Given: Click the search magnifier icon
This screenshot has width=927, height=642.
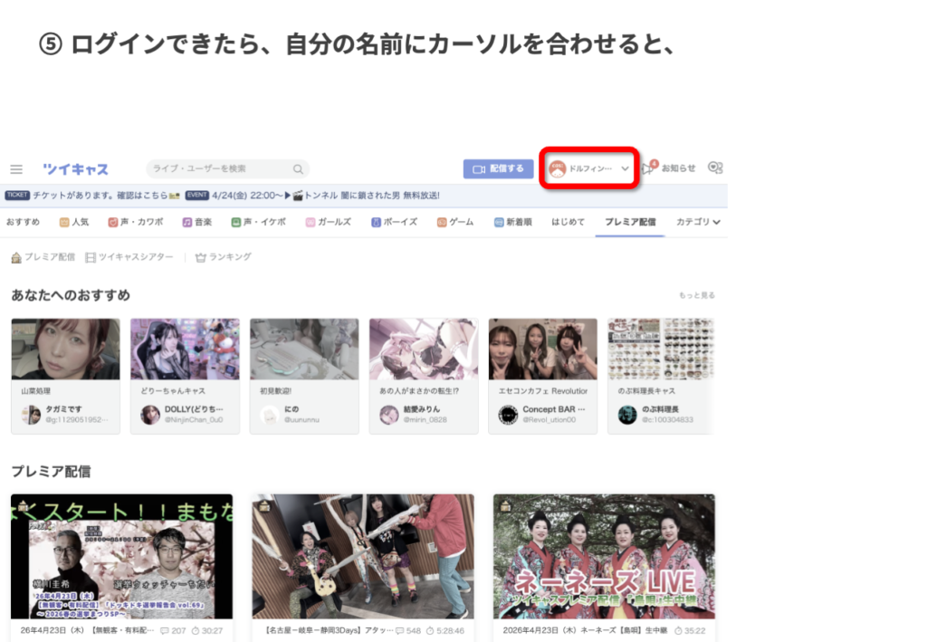Looking at the screenshot, I should 298,169.
